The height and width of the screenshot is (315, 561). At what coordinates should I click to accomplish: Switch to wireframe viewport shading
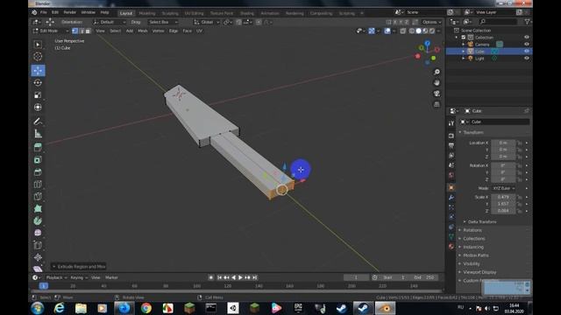point(412,31)
